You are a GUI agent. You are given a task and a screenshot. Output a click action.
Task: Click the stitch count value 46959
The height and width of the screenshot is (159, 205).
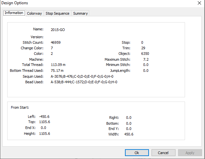pyautogui.click(x=56, y=42)
